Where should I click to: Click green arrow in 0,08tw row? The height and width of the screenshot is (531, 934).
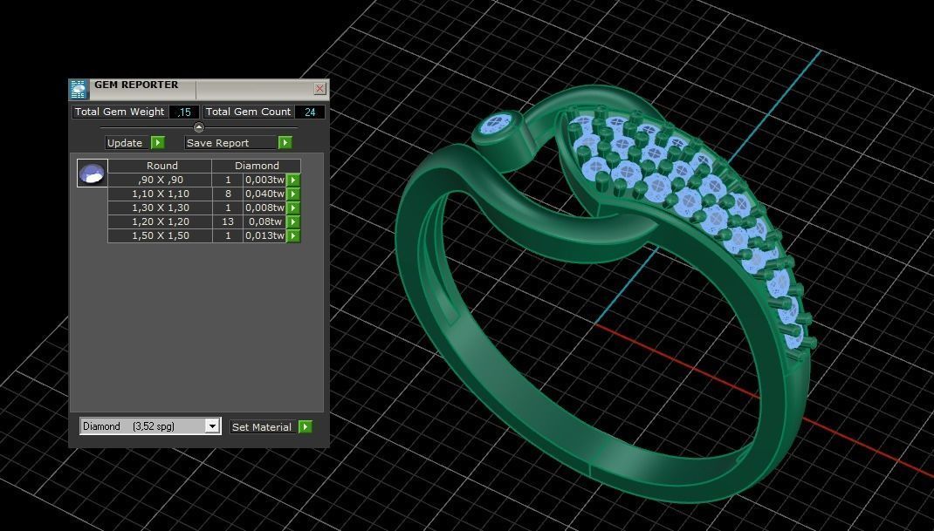pos(293,221)
